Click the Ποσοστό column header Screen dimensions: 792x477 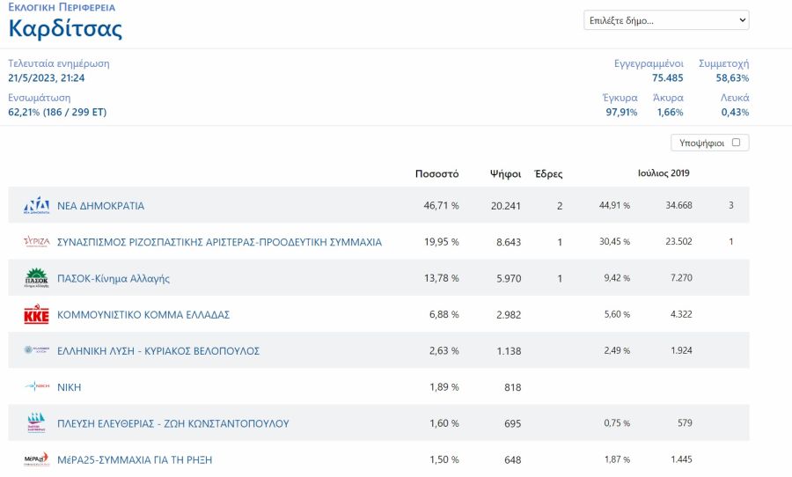pos(436,174)
